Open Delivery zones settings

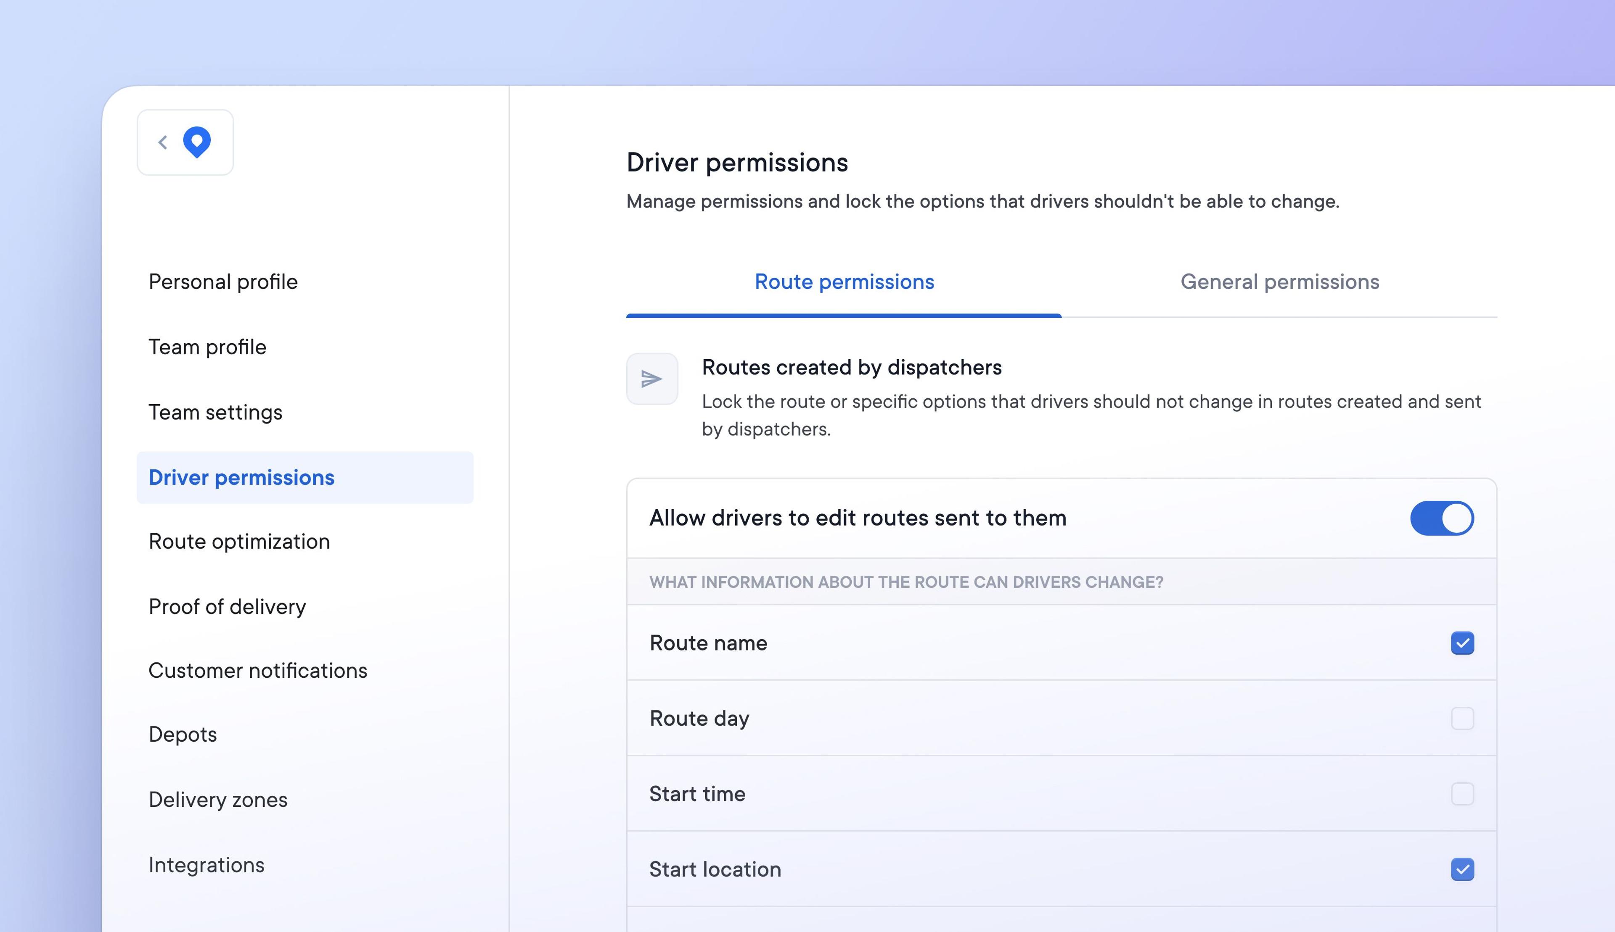218,800
